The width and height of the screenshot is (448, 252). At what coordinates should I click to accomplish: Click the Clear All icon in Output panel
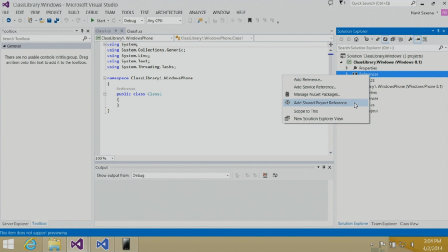265,175
